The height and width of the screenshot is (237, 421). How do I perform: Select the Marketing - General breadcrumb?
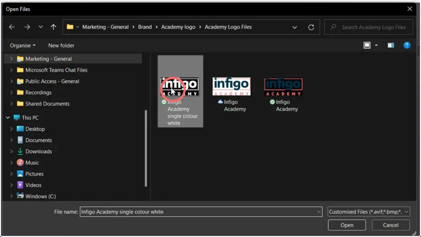pos(105,27)
